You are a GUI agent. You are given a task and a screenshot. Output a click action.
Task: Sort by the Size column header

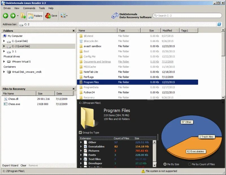tap(151, 31)
